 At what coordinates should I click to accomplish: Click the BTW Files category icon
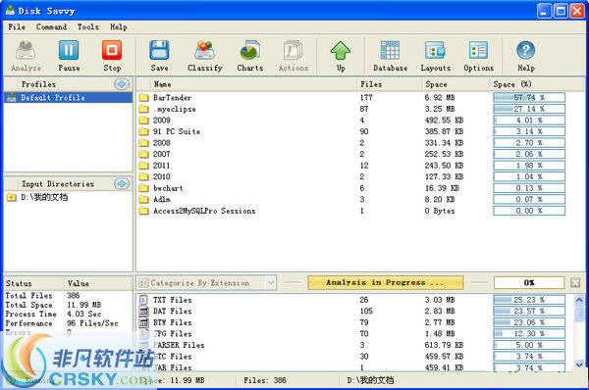point(143,322)
